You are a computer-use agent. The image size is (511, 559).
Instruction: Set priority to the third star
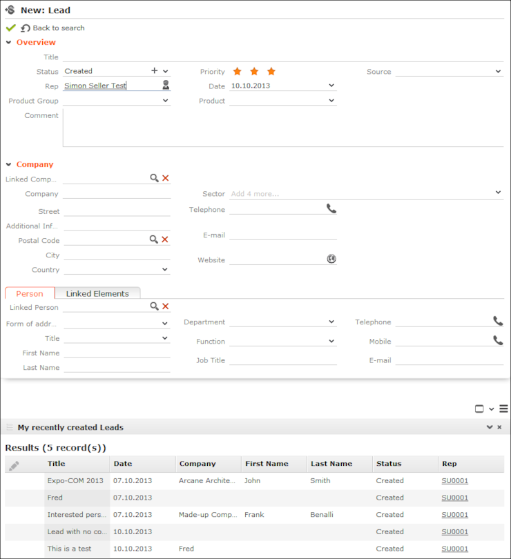[x=271, y=72]
